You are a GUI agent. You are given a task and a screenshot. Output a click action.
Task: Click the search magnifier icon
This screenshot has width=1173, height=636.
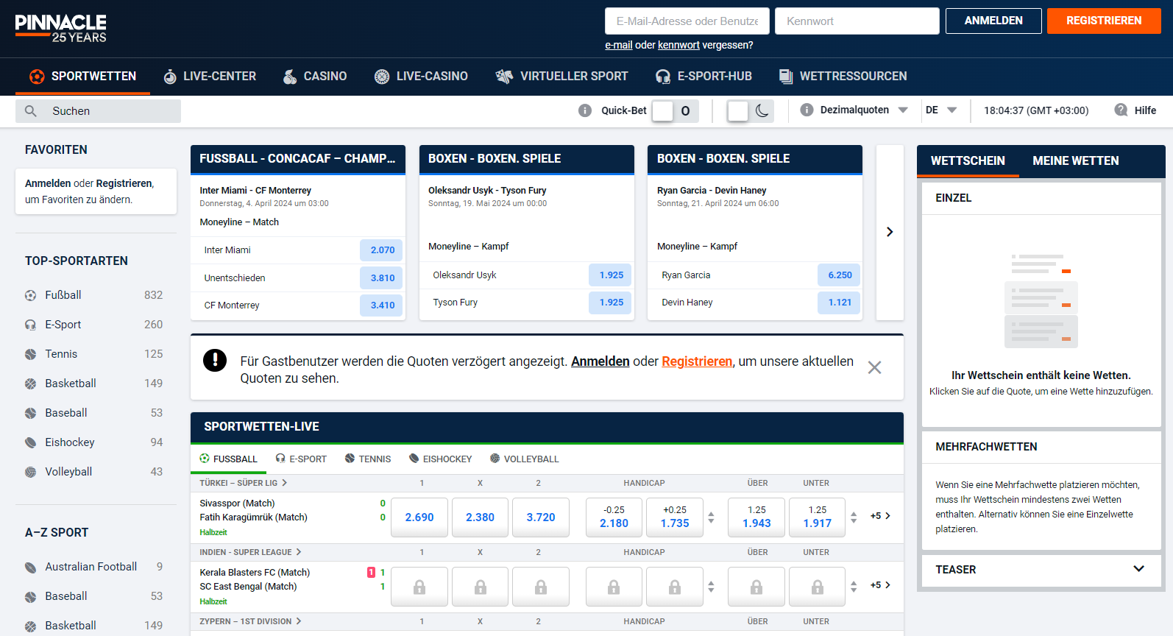click(x=31, y=111)
